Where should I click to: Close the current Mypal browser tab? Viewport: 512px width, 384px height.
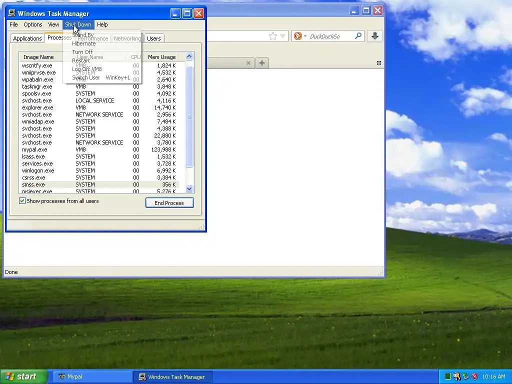click(248, 63)
